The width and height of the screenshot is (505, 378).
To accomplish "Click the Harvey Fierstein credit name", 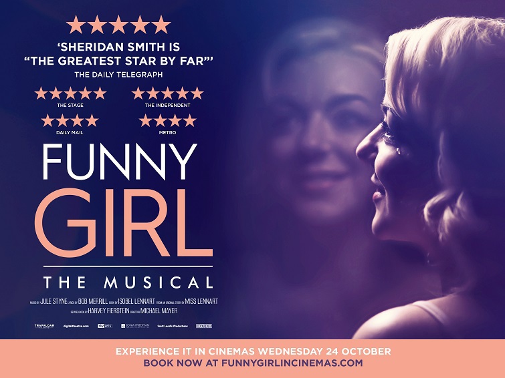I will [108, 311].
